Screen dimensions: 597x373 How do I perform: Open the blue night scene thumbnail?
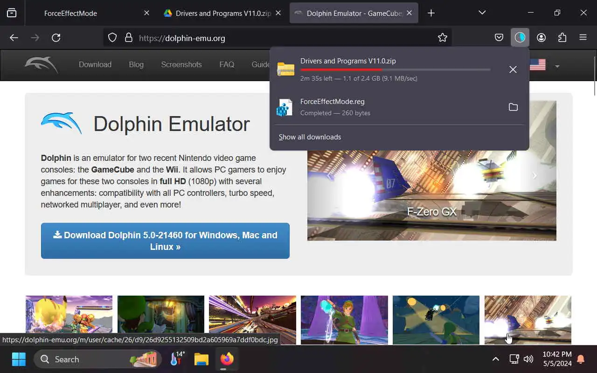(436, 320)
